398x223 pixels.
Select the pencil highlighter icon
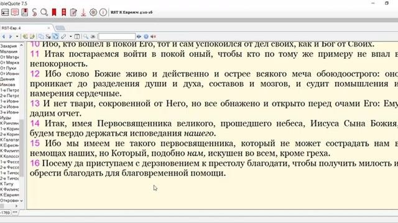click(63, 37)
